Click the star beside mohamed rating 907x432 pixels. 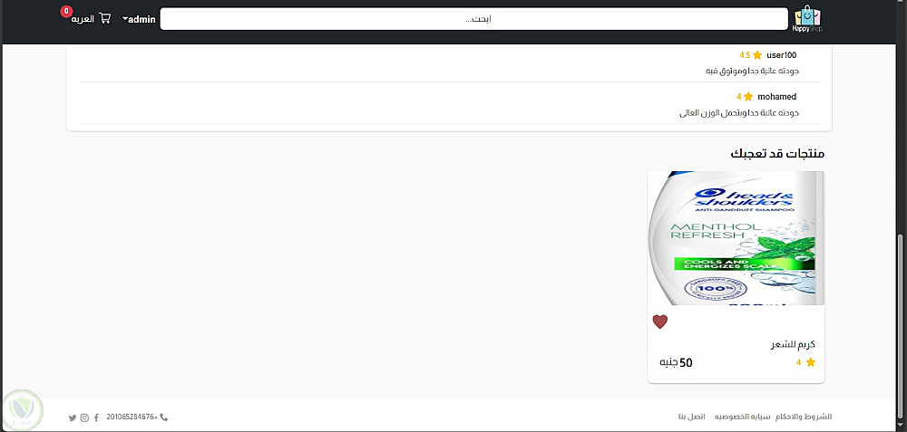click(x=748, y=96)
